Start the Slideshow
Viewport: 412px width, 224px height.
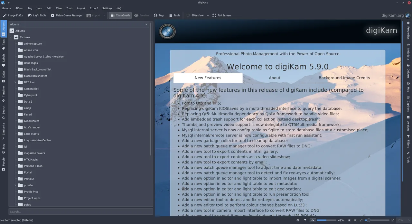(x=195, y=15)
